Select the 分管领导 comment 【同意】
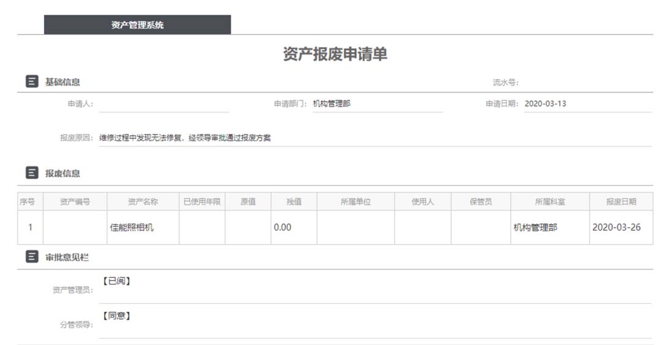 click(x=116, y=316)
